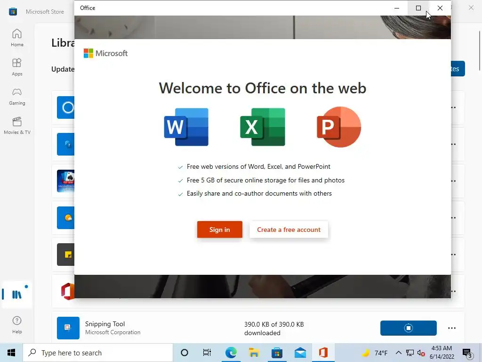Viewport: 482px width, 362px height.
Task: Close the Microsoft Store window
Action: click(x=471, y=8)
